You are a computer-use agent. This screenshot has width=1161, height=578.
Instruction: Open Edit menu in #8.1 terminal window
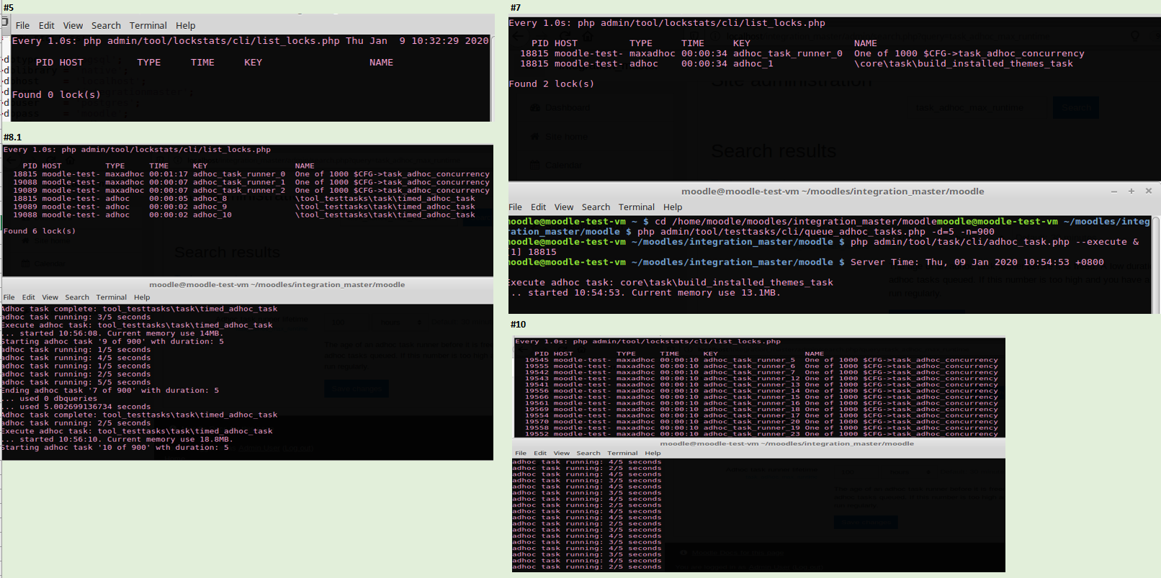click(x=28, y=297)
